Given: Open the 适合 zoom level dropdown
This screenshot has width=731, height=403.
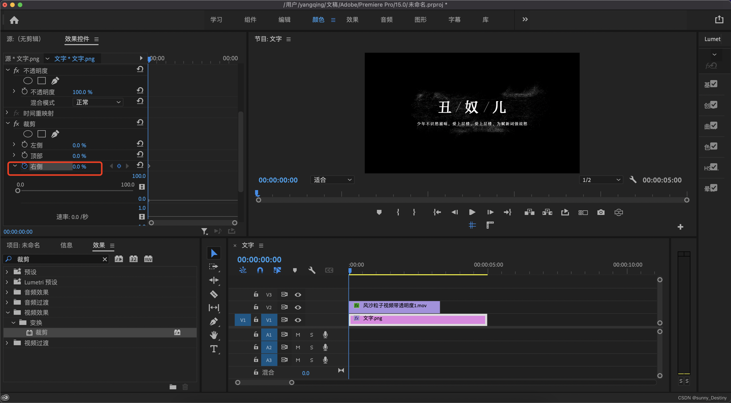Looking at the screenshot, I should tap(332, 180).
